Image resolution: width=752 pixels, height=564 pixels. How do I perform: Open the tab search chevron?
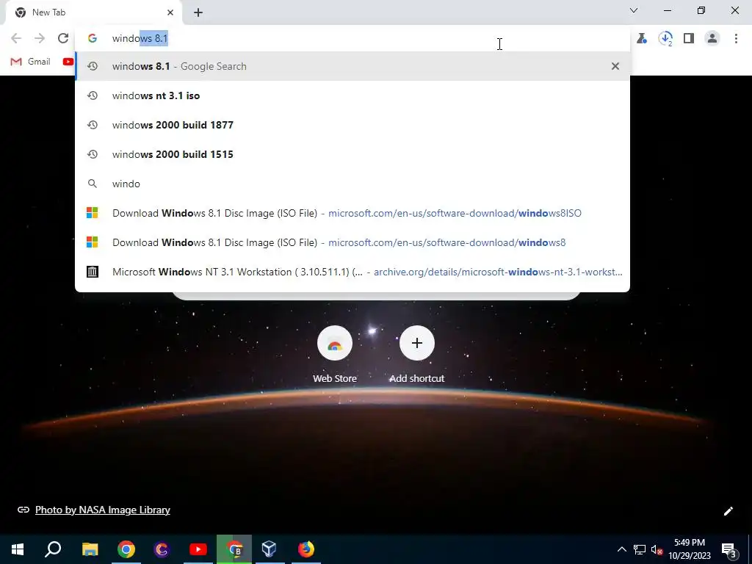[634, 10]
